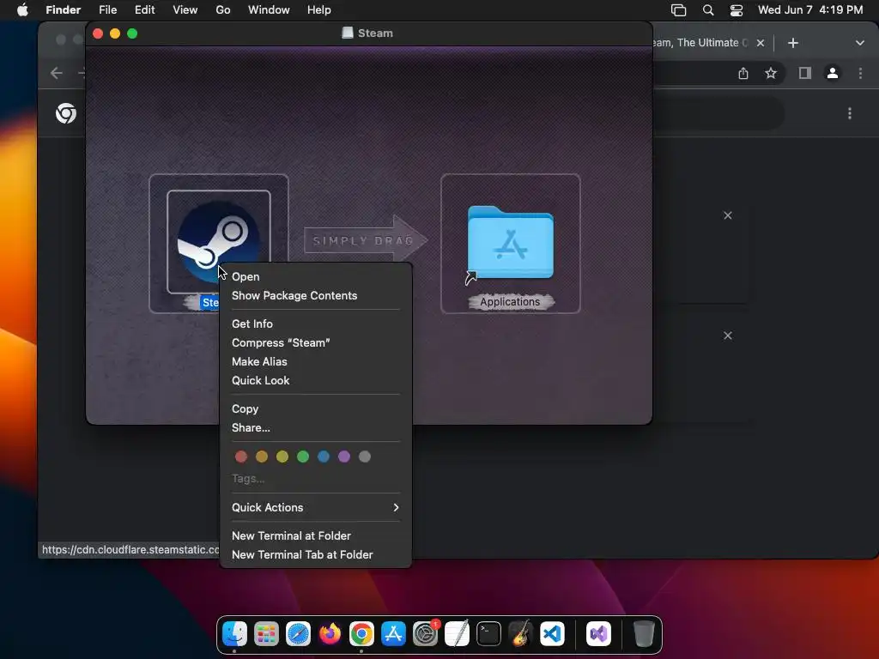
Task: Go back in Chrome window
Action: (x=56, y=73)
